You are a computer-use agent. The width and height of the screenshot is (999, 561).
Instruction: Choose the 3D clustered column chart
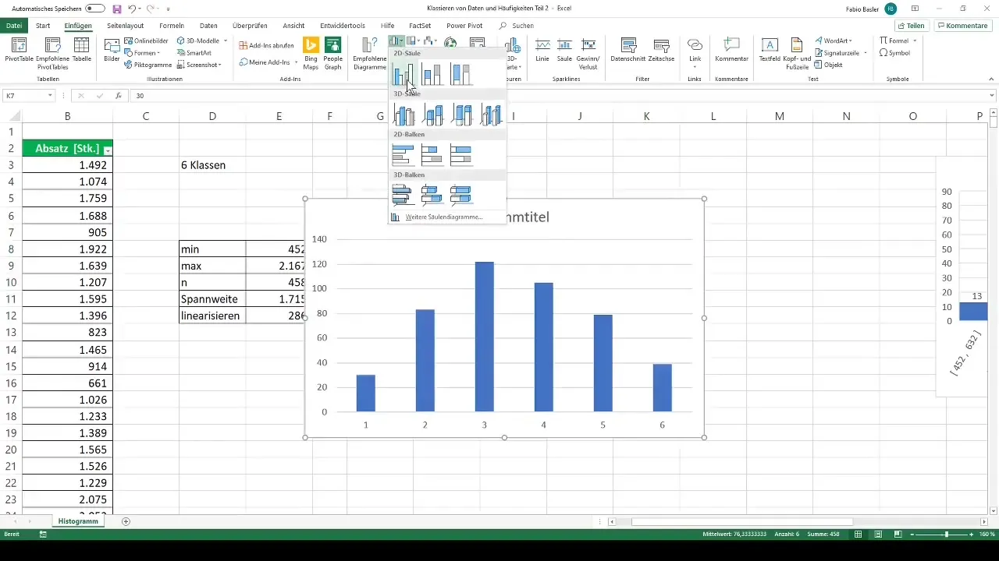click(404, 115)
